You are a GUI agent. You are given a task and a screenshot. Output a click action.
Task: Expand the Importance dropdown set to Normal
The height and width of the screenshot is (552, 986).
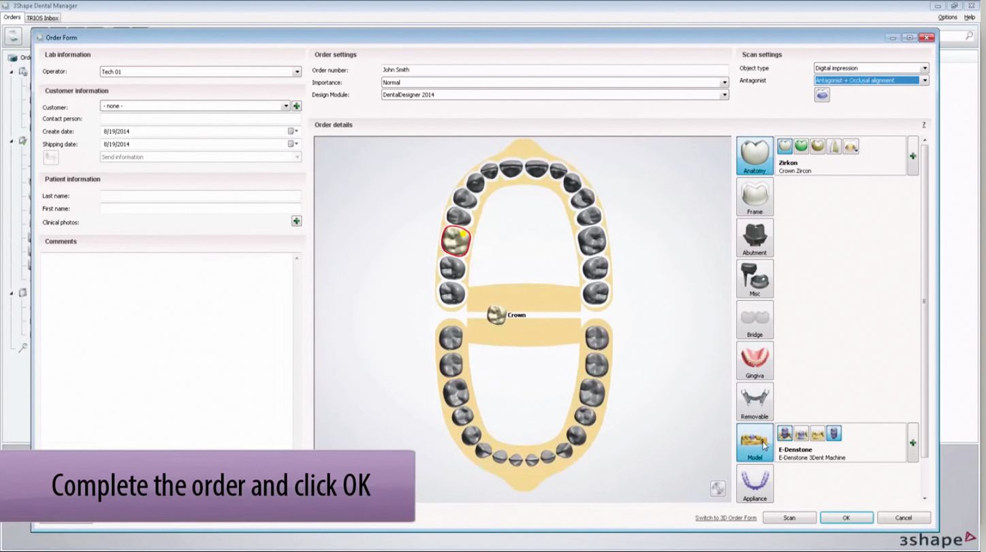725,82
